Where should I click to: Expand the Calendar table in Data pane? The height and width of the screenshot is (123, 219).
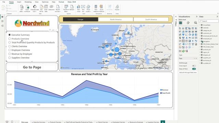click(x=200, y=28)
